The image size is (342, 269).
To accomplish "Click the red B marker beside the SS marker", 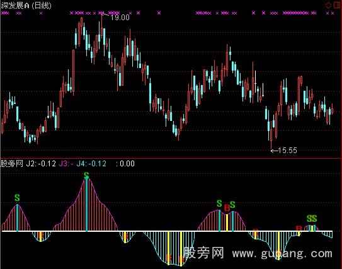I will [x=299, y=229].
